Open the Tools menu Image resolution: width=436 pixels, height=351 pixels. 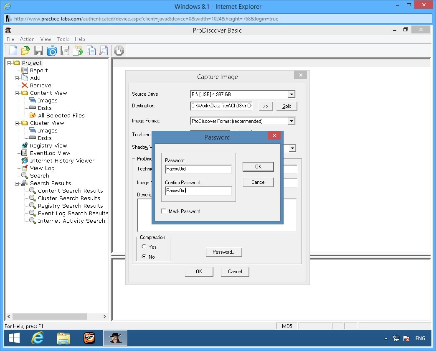[63, 39]
